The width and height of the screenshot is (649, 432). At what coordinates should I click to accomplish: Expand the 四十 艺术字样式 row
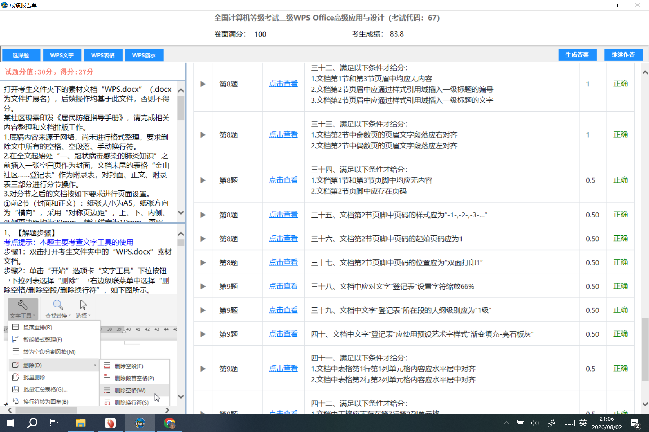pos(203,334)
